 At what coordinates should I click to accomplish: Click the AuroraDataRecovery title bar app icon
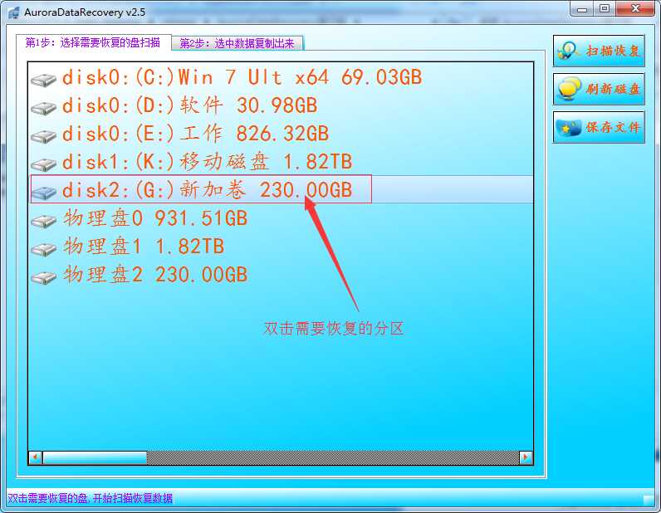tap(14, 12)
